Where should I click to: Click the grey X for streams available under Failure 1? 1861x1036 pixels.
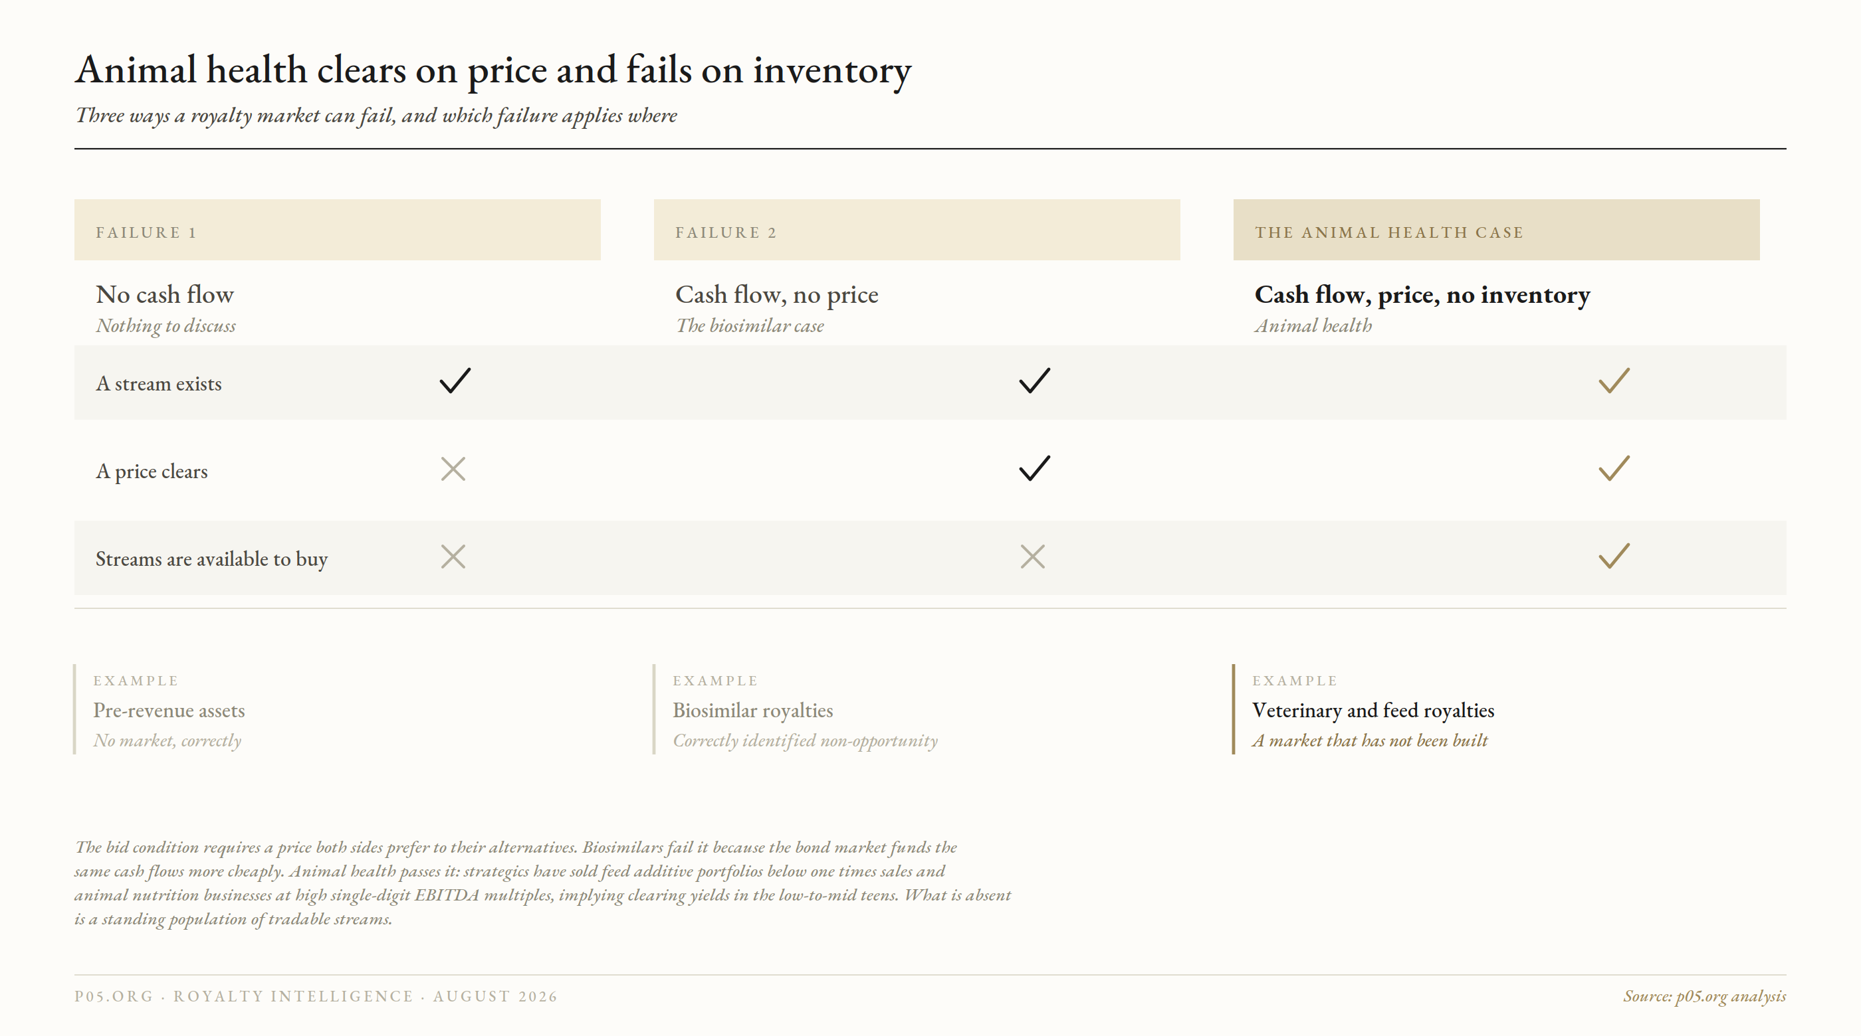tap(453, 557)
